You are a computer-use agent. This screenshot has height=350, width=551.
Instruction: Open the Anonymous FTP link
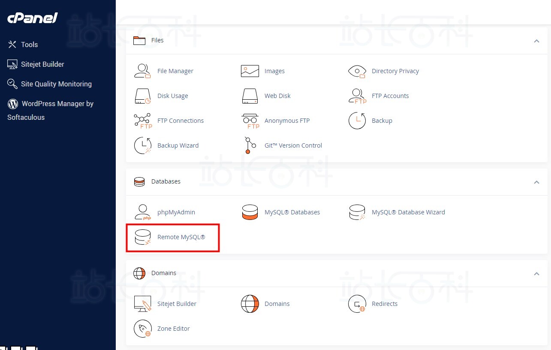pos(287,121)
